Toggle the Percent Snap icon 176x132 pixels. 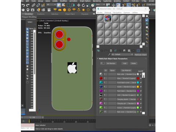133,5
